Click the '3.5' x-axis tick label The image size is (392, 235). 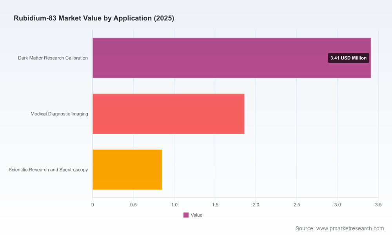pyautogui.click(x=379, y=205)
